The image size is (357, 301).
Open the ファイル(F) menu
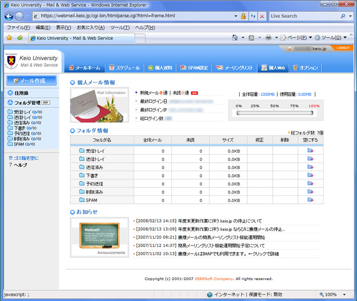click(x=18, y=27)
